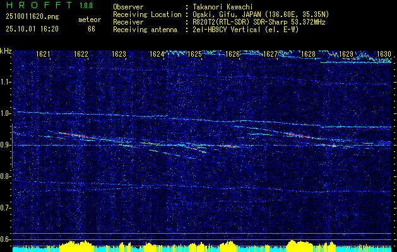Click the kHz axis unit label
Image resolution: width=397 pixels, height=252 pixels.
click(x=6, y=51)
